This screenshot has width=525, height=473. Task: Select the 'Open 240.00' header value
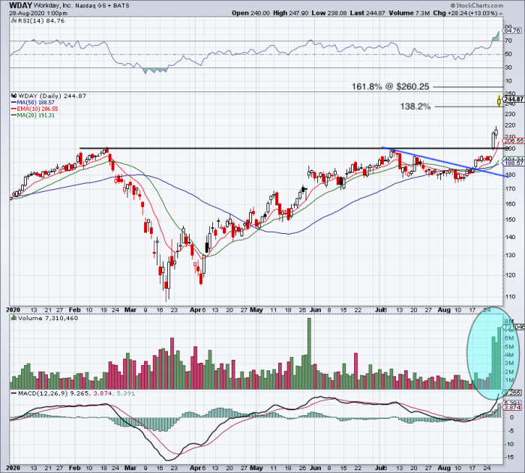click(250, 13)
